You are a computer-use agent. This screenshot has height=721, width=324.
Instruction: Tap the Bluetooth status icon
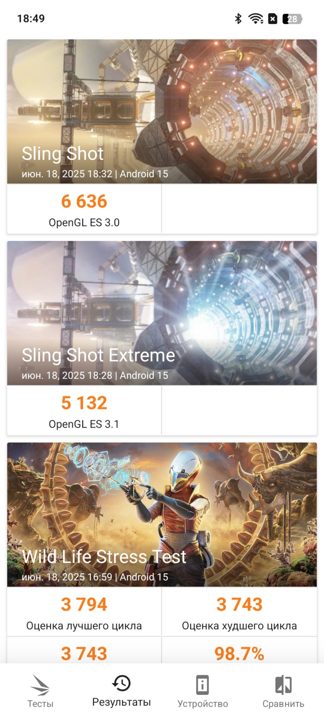tap(238, 18)
